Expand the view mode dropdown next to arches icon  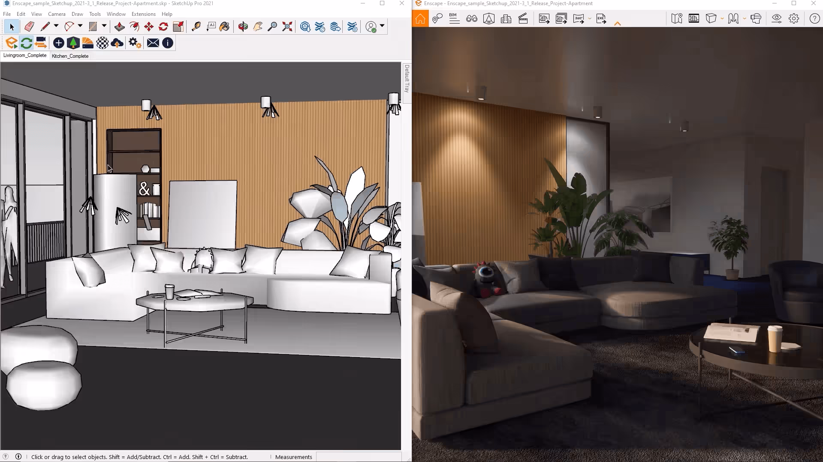pyautogui.click(x=744, y=19)
